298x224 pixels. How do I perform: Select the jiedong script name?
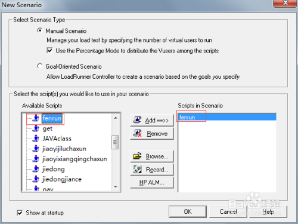pos(54,169)
